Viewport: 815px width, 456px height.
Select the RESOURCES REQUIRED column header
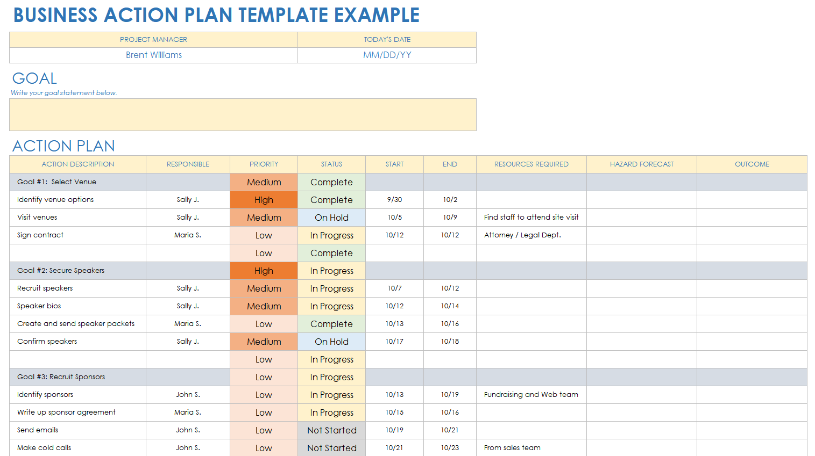pyautogui.click(x=531, y=164)
